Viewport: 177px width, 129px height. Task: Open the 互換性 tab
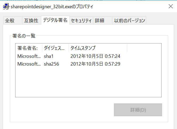click(x=31, y=21)
